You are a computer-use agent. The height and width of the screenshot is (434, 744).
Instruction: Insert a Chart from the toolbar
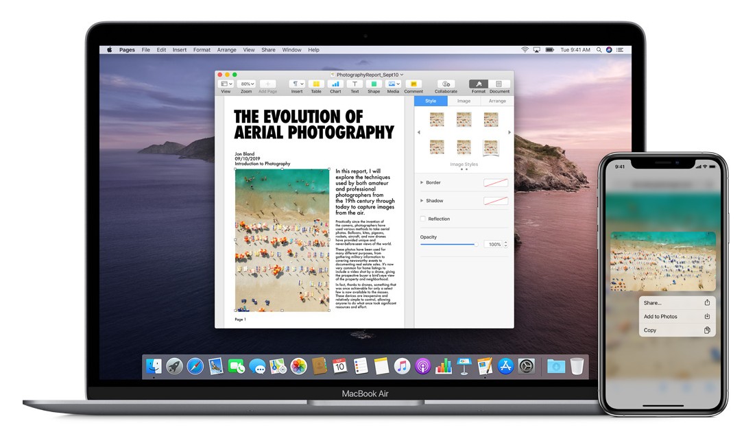click(x=335, y=84)
